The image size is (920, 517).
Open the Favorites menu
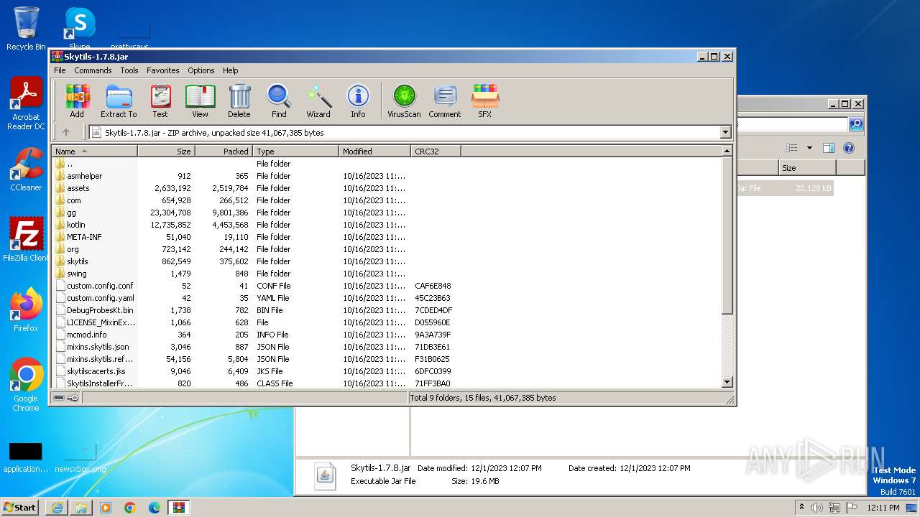pyautogui.click(x=163, y=70)
